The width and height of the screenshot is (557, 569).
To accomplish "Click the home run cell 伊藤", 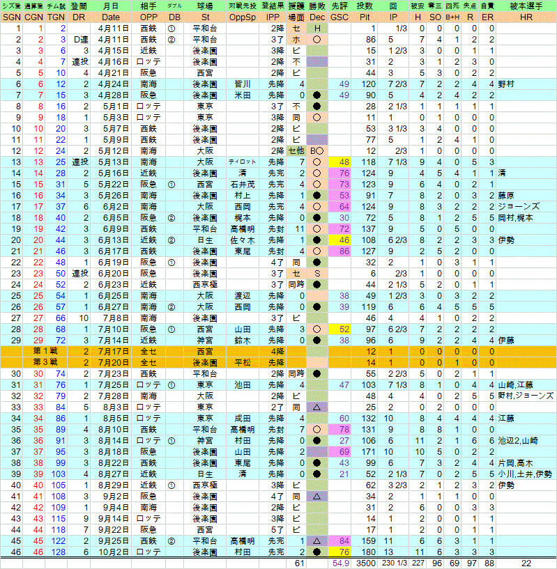I will [x=526, y=341].
